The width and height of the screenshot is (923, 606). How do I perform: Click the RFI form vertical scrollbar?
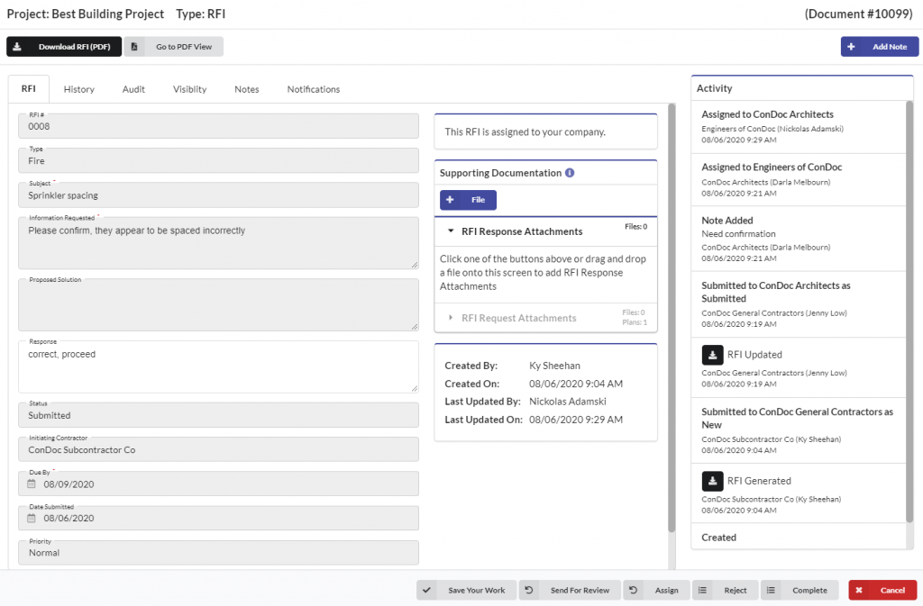[x=672, y=317]
